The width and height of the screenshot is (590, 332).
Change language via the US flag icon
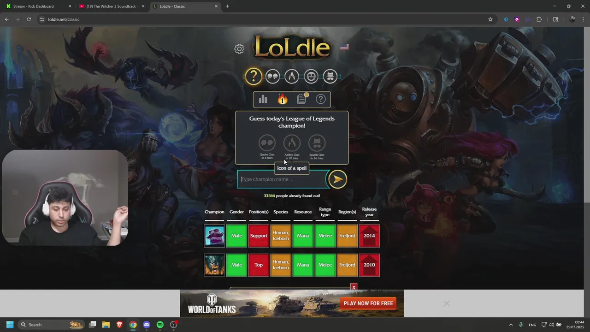[344, 47]
